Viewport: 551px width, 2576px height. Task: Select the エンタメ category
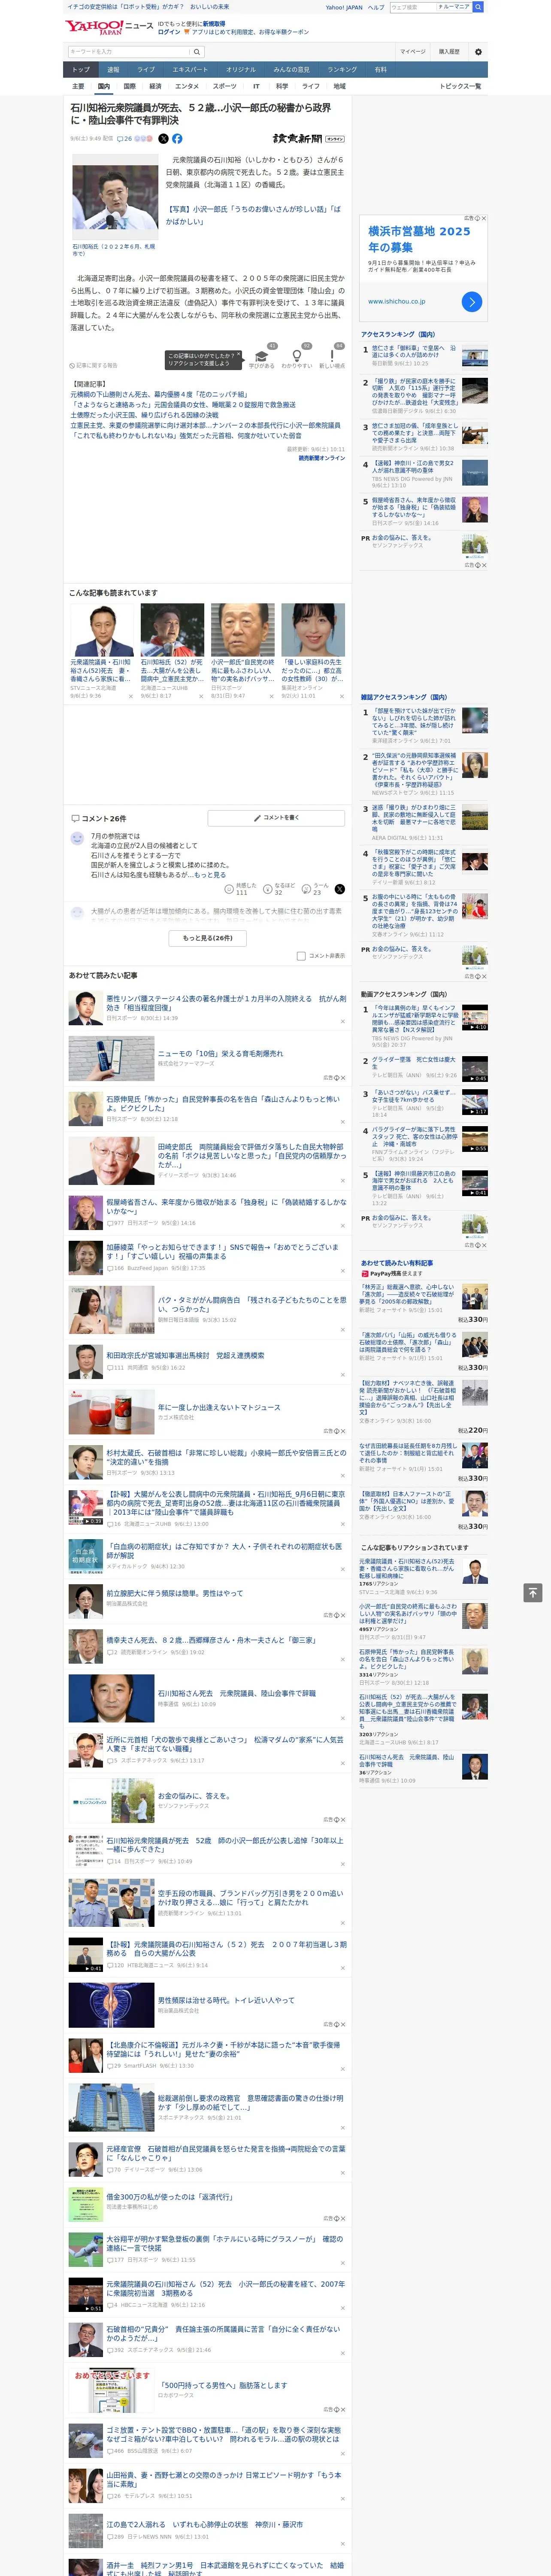[x=187, y=86]
